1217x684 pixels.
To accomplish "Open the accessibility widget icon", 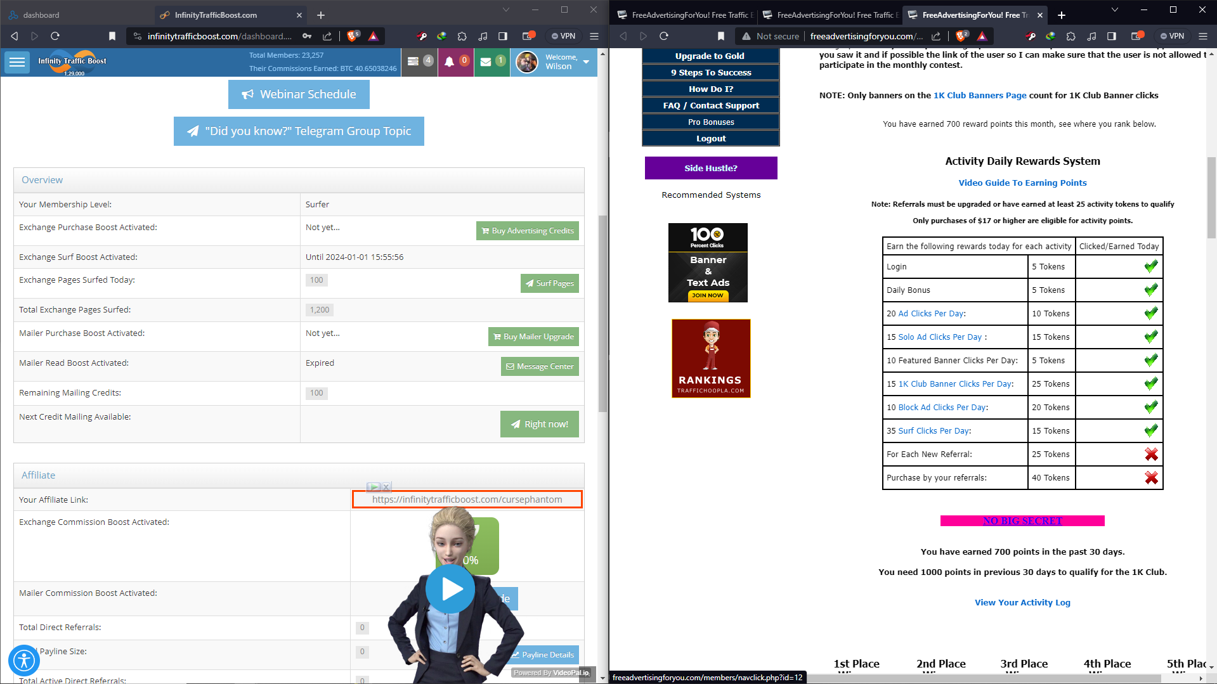I will pos(24,660).
